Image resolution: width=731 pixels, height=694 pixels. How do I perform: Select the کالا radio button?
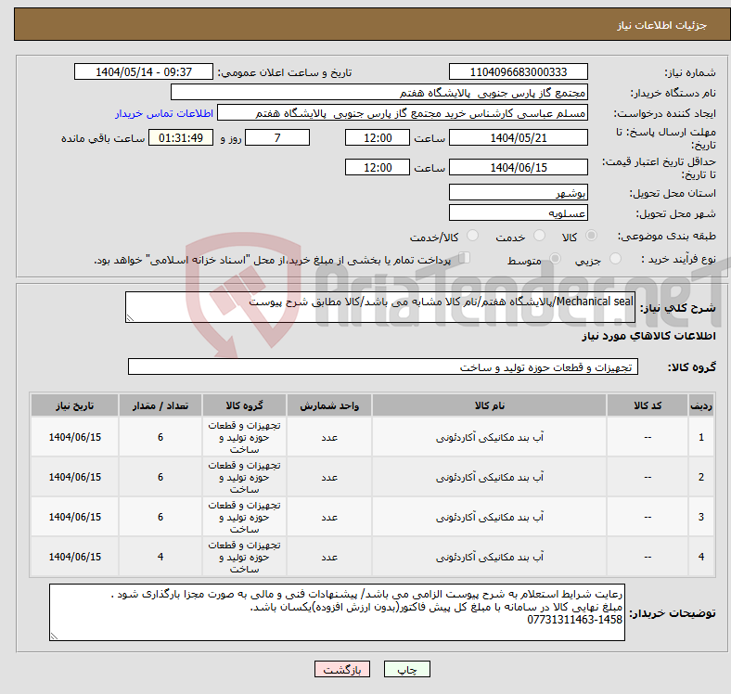click(x=591, y=236)
